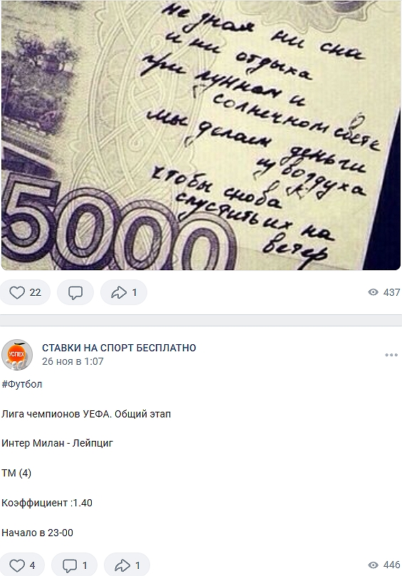Open comments on the banknote image post
This screenshot has width=402, height=576.
point(75,292)
